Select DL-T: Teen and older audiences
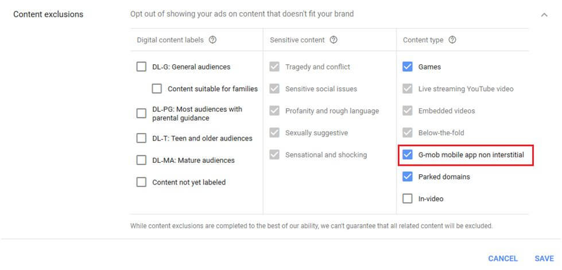Image resolution: width=562 pixels, height=270 pixels. pyautogui.click(x=141, y=138)
